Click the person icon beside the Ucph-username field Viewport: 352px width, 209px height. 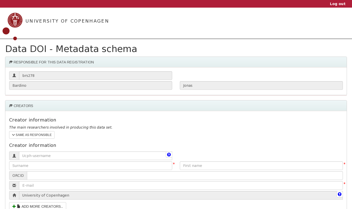click(x=14, y=156)
